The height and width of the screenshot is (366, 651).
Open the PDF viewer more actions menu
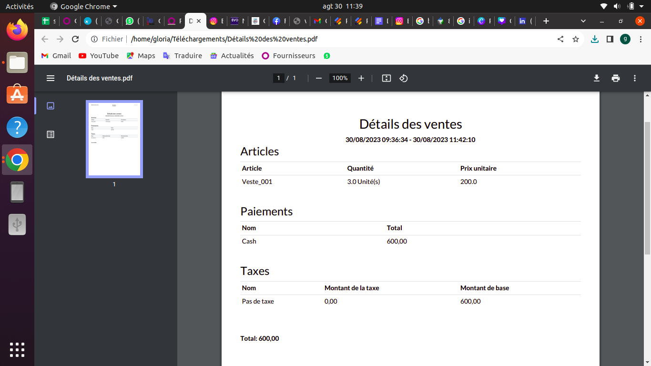pyautogui.click(x=634, y=78)
